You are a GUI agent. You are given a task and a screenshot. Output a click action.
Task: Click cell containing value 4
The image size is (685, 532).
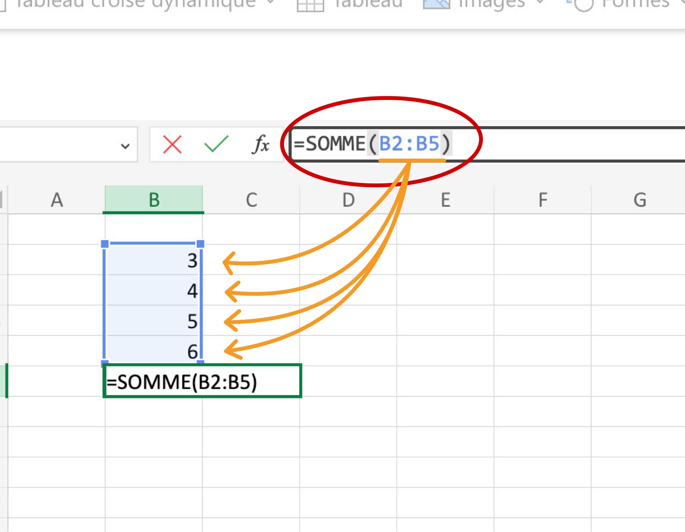[154, 290]
